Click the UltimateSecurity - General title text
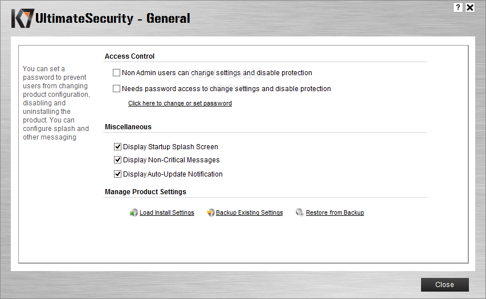The width and height of the screenshot is (486, 299). (x=112, y=18)
